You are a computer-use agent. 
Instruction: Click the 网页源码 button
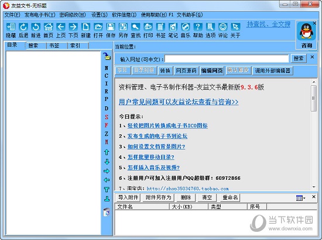pyautogui.click(x=186, y=71)
